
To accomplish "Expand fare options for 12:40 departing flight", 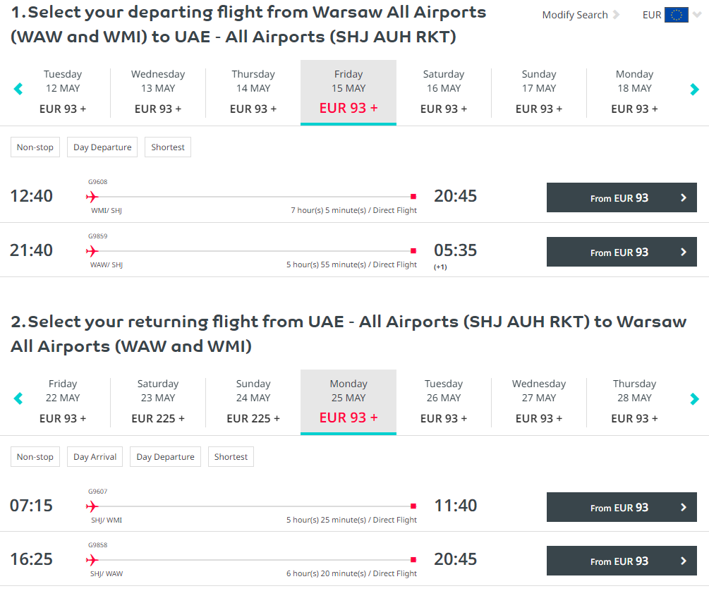I will 683,198.
